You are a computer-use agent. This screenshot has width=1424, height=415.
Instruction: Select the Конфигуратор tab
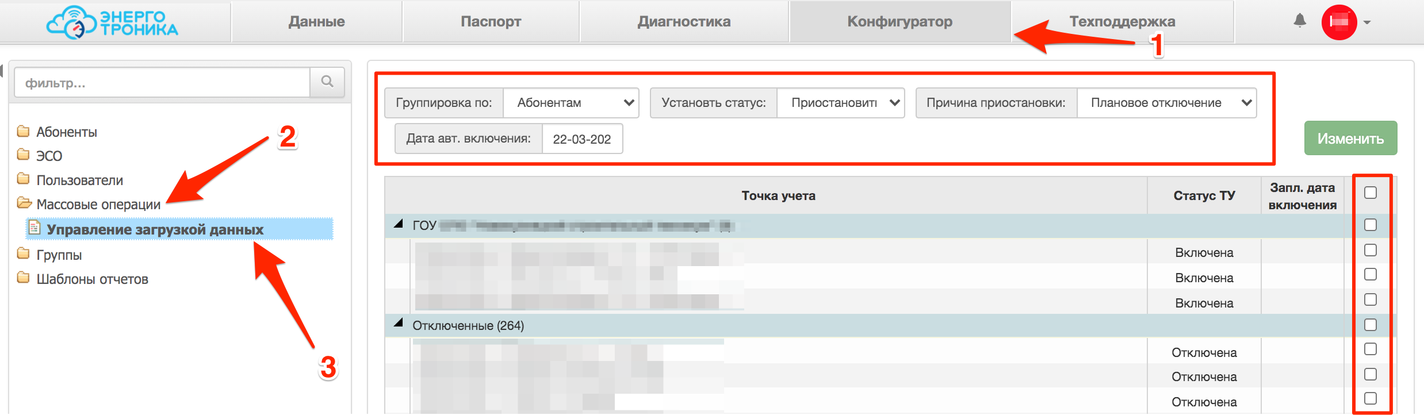(900, 22)
